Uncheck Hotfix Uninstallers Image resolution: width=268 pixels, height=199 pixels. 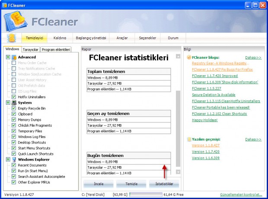(x=14, y=97)
